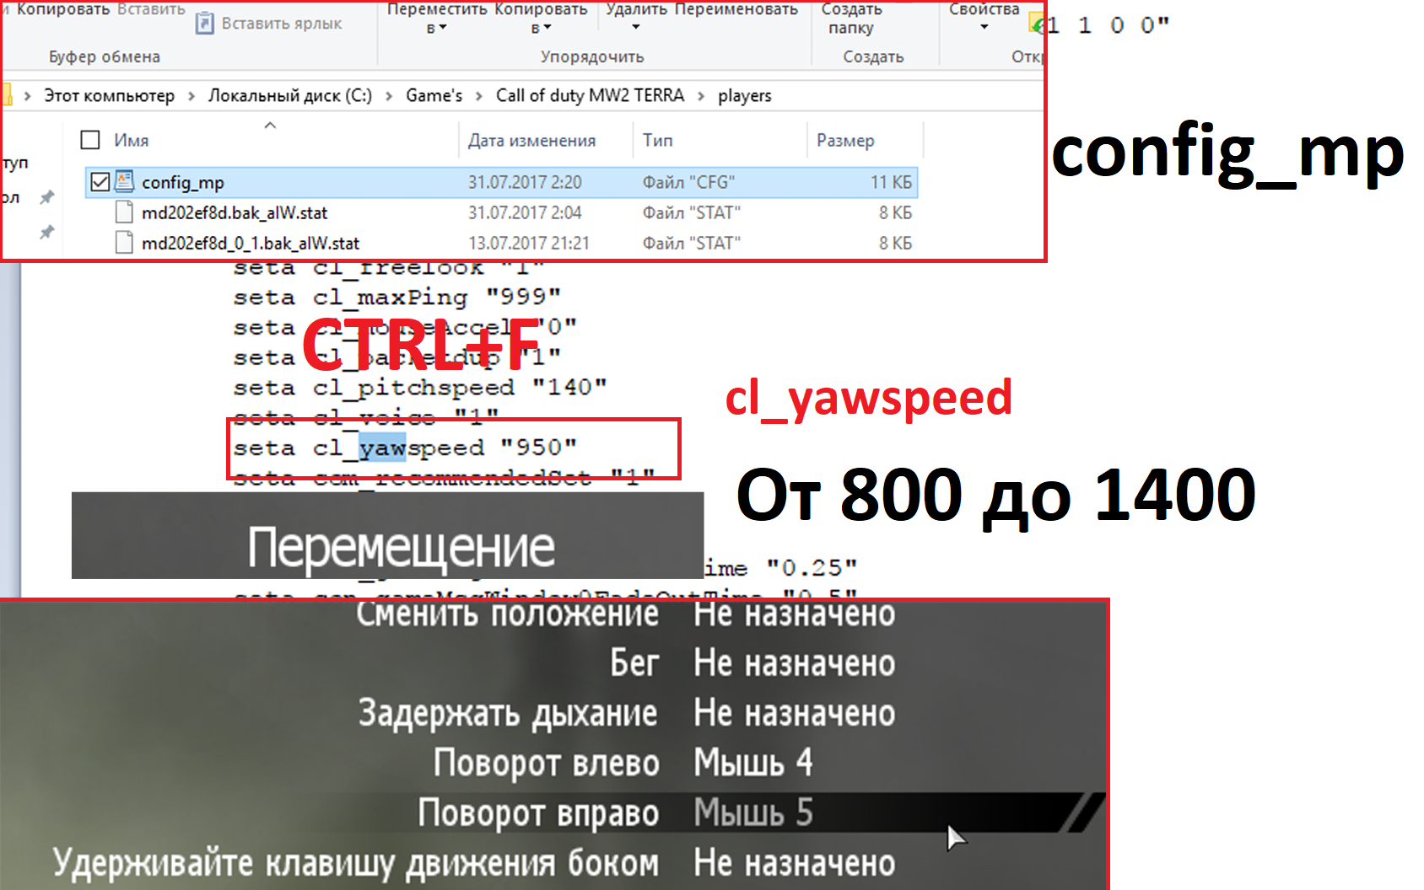Select the Бег control option
The width and height of the screenshot is (1424, 890).
(x=634, y=663)
